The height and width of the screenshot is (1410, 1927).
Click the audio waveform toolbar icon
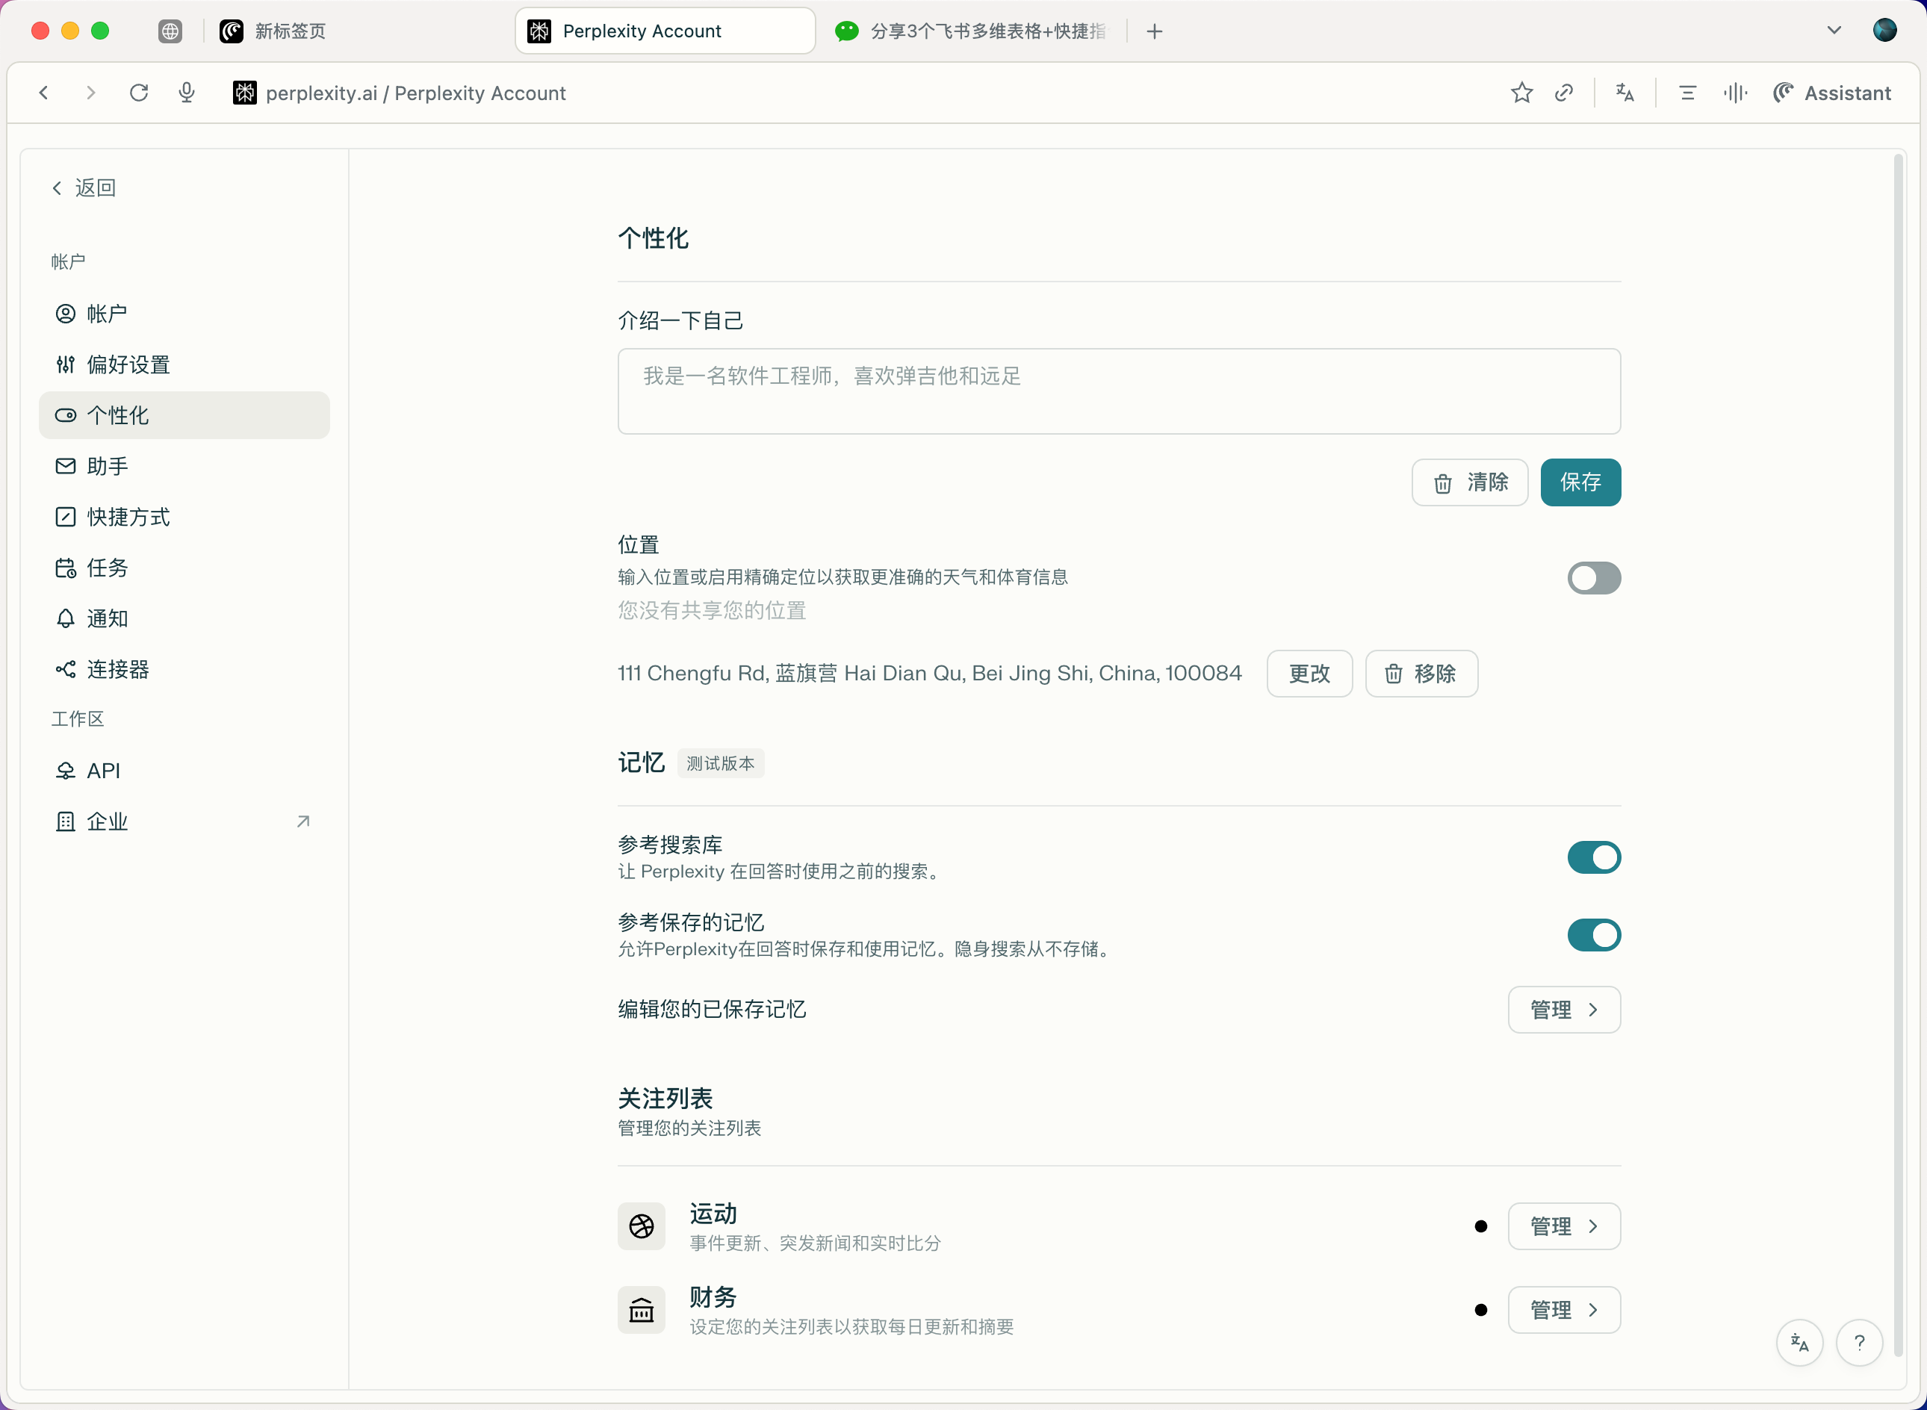click(x=1734, y=93)
